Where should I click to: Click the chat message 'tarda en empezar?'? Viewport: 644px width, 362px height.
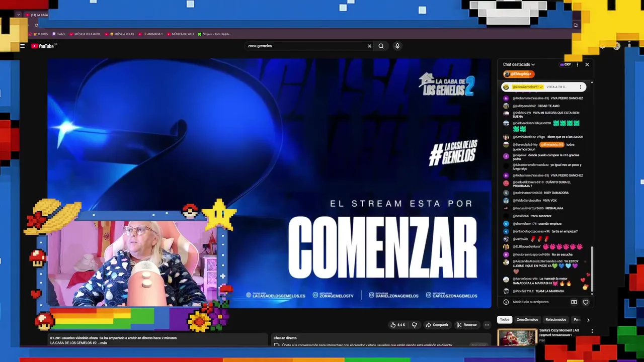(x=565, y=231)
